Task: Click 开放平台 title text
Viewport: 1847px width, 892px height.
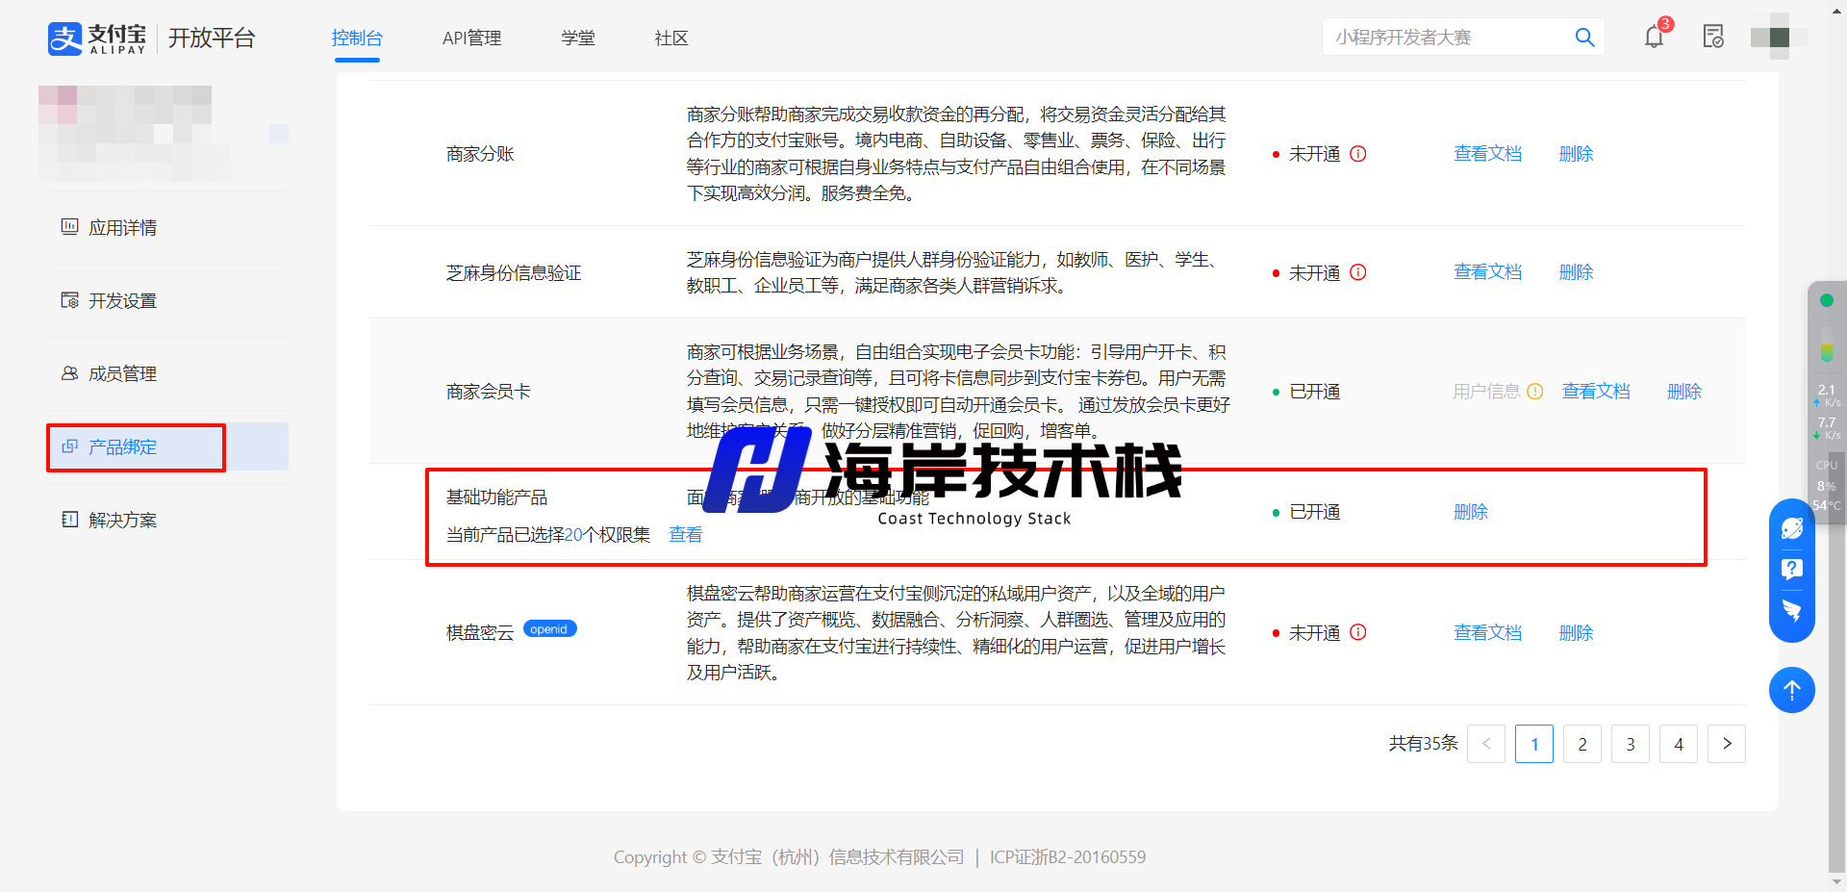Action: pyautogui.click(x=212, y=38)
